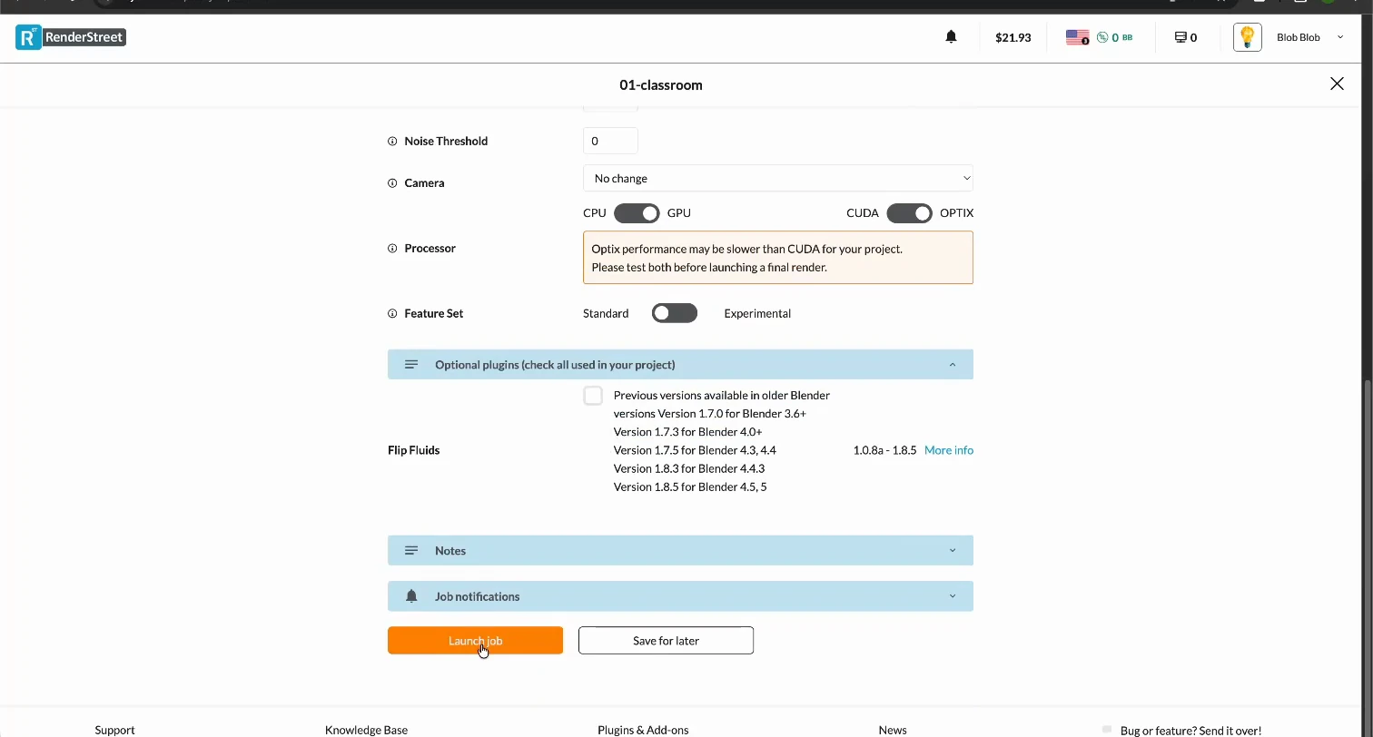Click the Job notifications bell icon

pyautogui.click(x=411, y=595)
